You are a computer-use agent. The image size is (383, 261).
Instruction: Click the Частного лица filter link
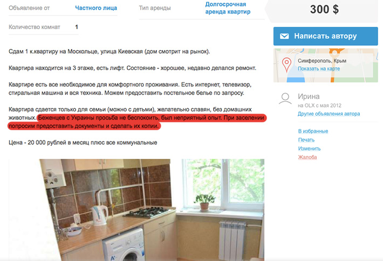click(x=96, y=8)
